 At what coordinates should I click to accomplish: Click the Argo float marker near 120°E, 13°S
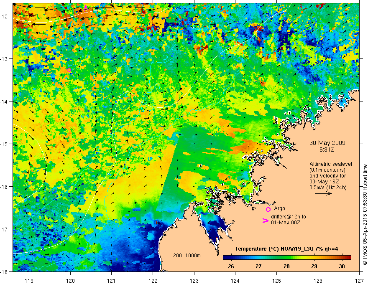pyautogui.click(x=69, y=70)
